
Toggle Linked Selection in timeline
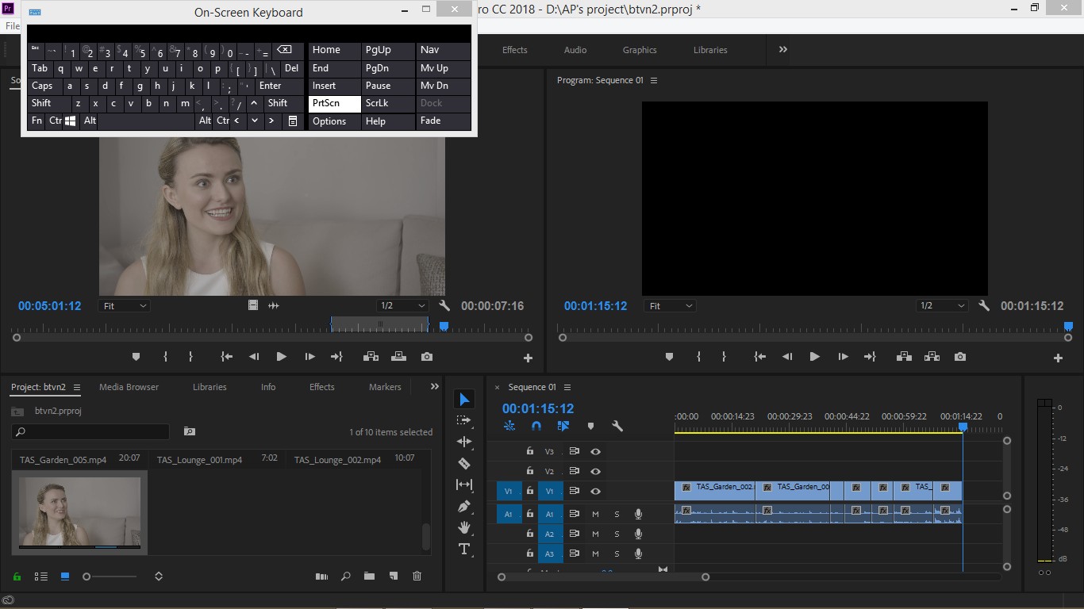[563, 426]
